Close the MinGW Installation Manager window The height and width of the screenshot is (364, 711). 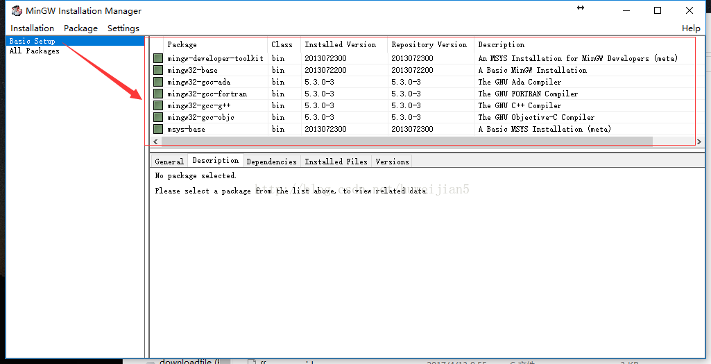(689, 10)
